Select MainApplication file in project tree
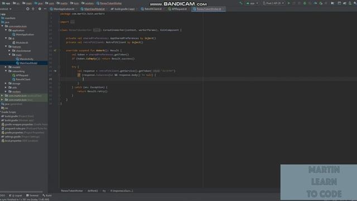357x201 pixels. pyautogui.click(x=23, y=35)
